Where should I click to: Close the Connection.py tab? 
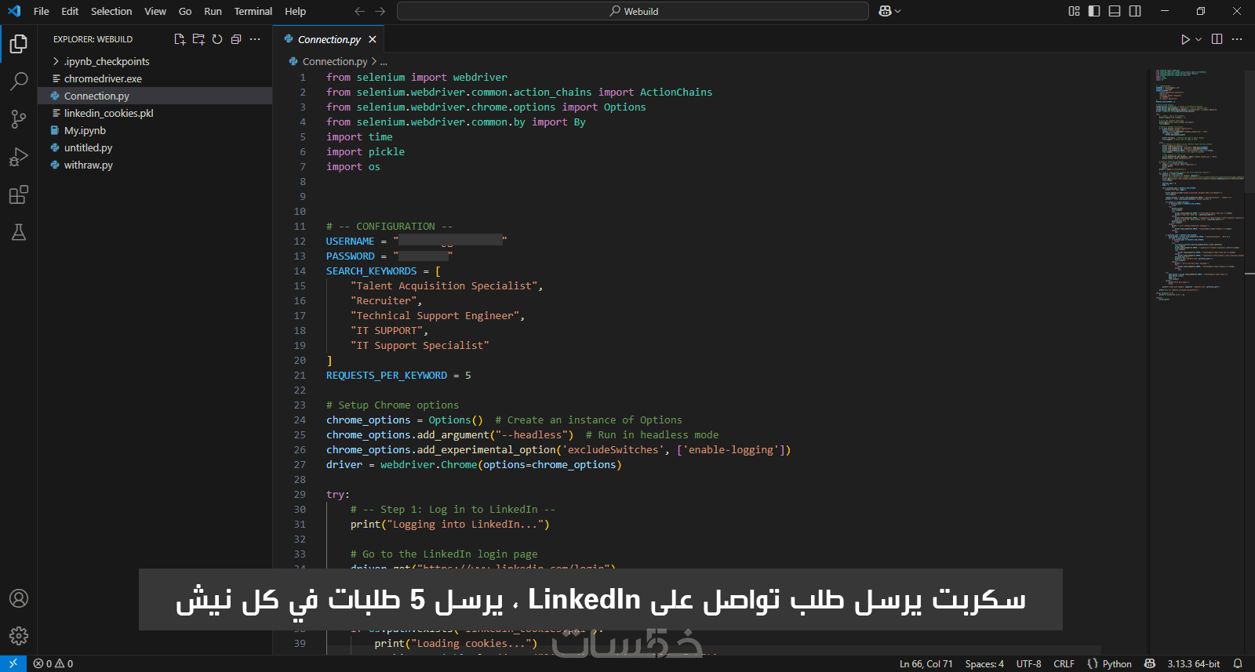tap(373, 39)
